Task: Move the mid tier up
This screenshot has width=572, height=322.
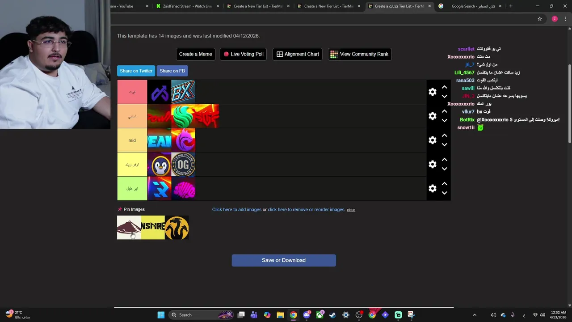Action: pos(444,136)
